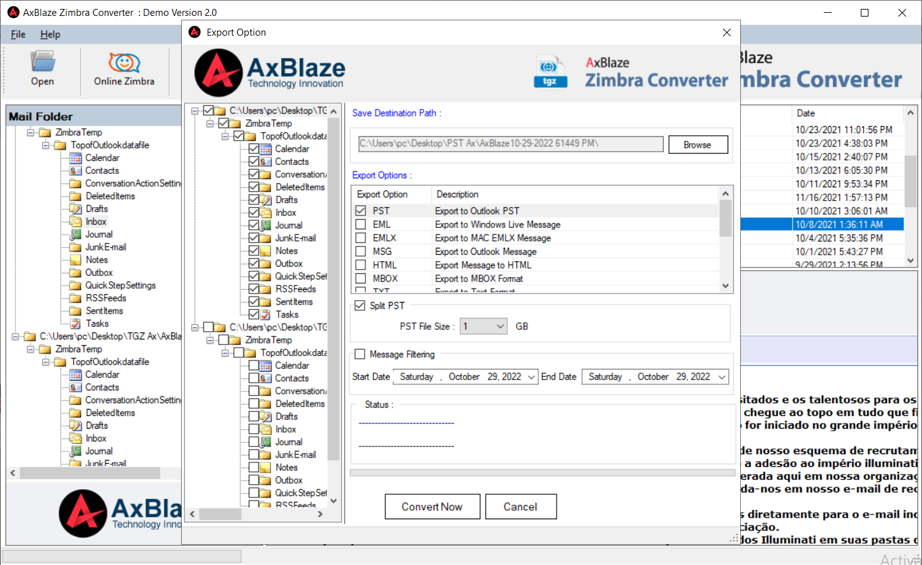Enable the EMLX export option checkbox
The image size is (922, 565).
tap(361, 238)
